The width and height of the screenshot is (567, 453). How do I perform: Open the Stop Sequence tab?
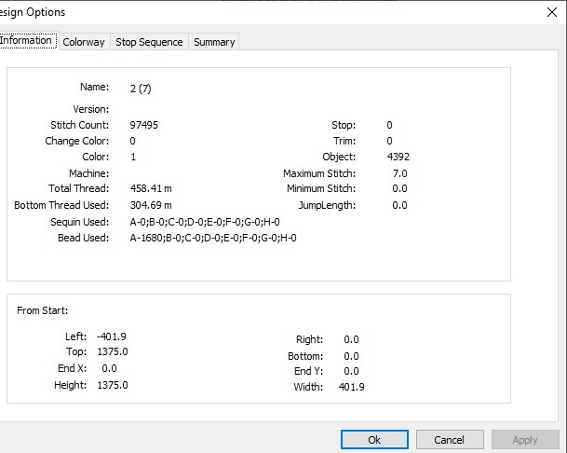(x=149, y=42)
